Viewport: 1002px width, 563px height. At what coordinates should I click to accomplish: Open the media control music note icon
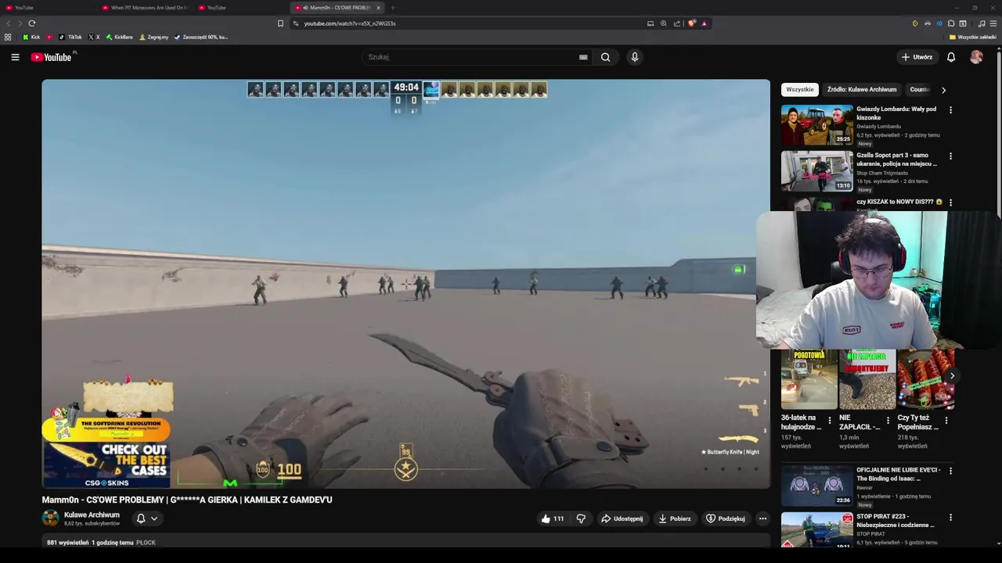[982, 23]
